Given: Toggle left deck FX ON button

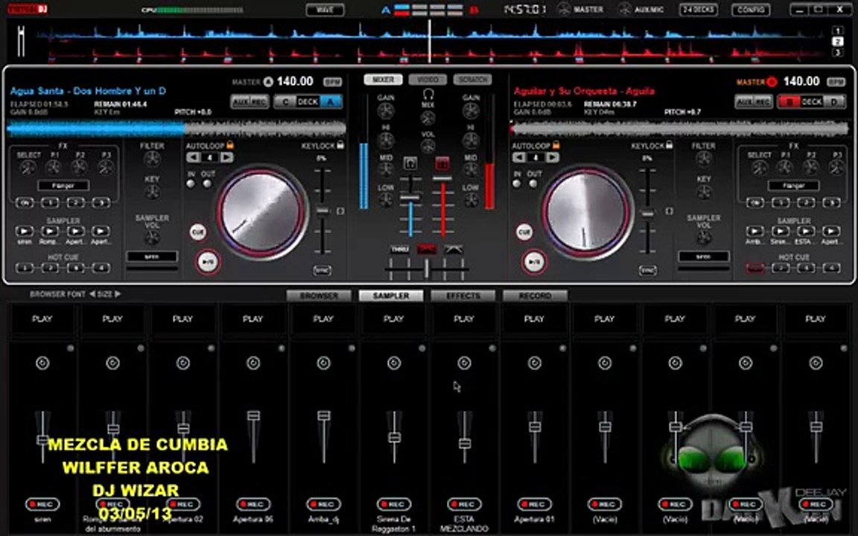Looking at the screenshot, I should point(24,203).
